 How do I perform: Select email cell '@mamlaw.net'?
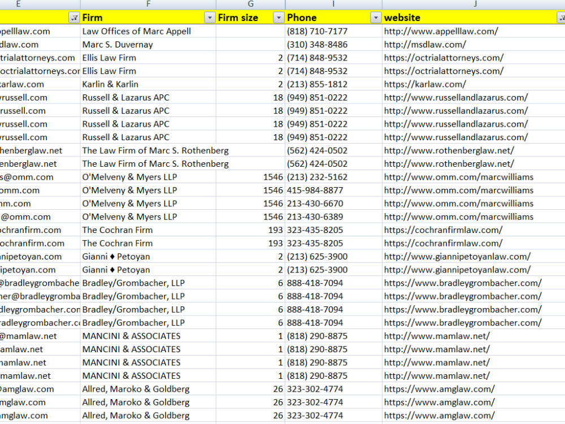40,336
